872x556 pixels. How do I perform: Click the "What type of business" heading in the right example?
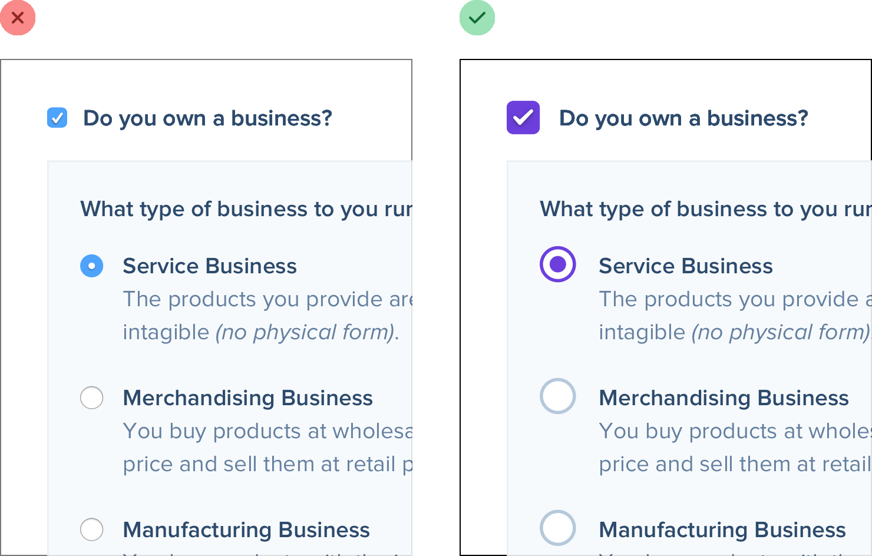705,209
